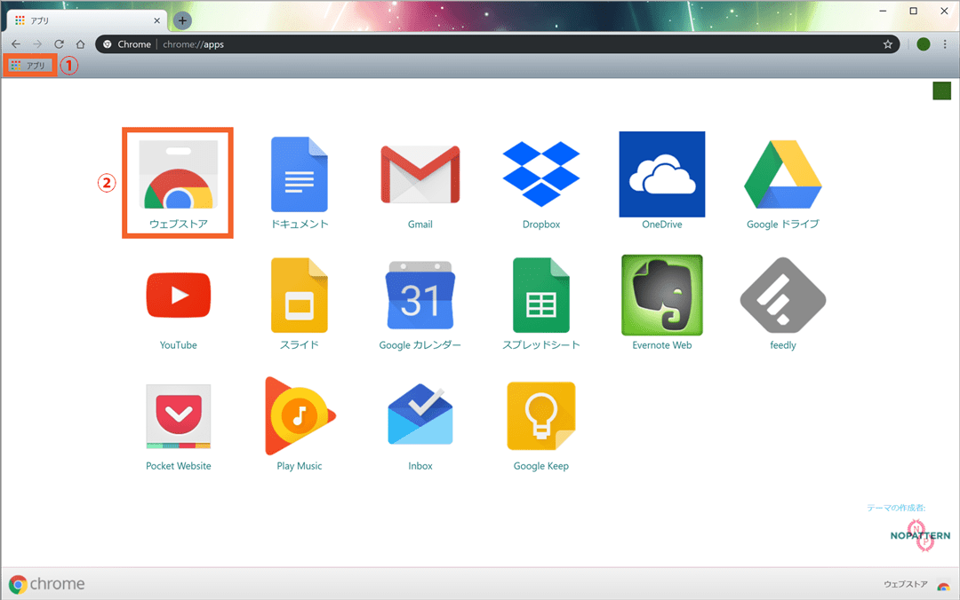Select the アプリ browser tab
The width and height of the screenshot is (960, 600).
87,20
